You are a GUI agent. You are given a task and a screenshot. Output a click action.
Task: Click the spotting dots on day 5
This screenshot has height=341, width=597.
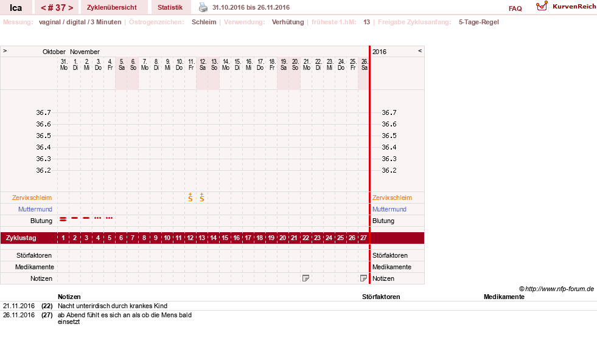[110, 218]
